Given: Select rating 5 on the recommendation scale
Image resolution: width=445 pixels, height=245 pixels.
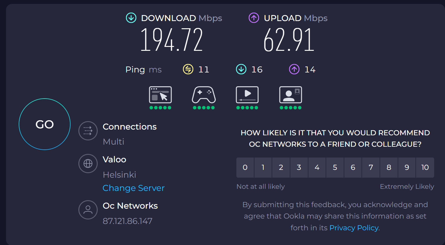Looking at the screenshot, I should click(335, 167).
